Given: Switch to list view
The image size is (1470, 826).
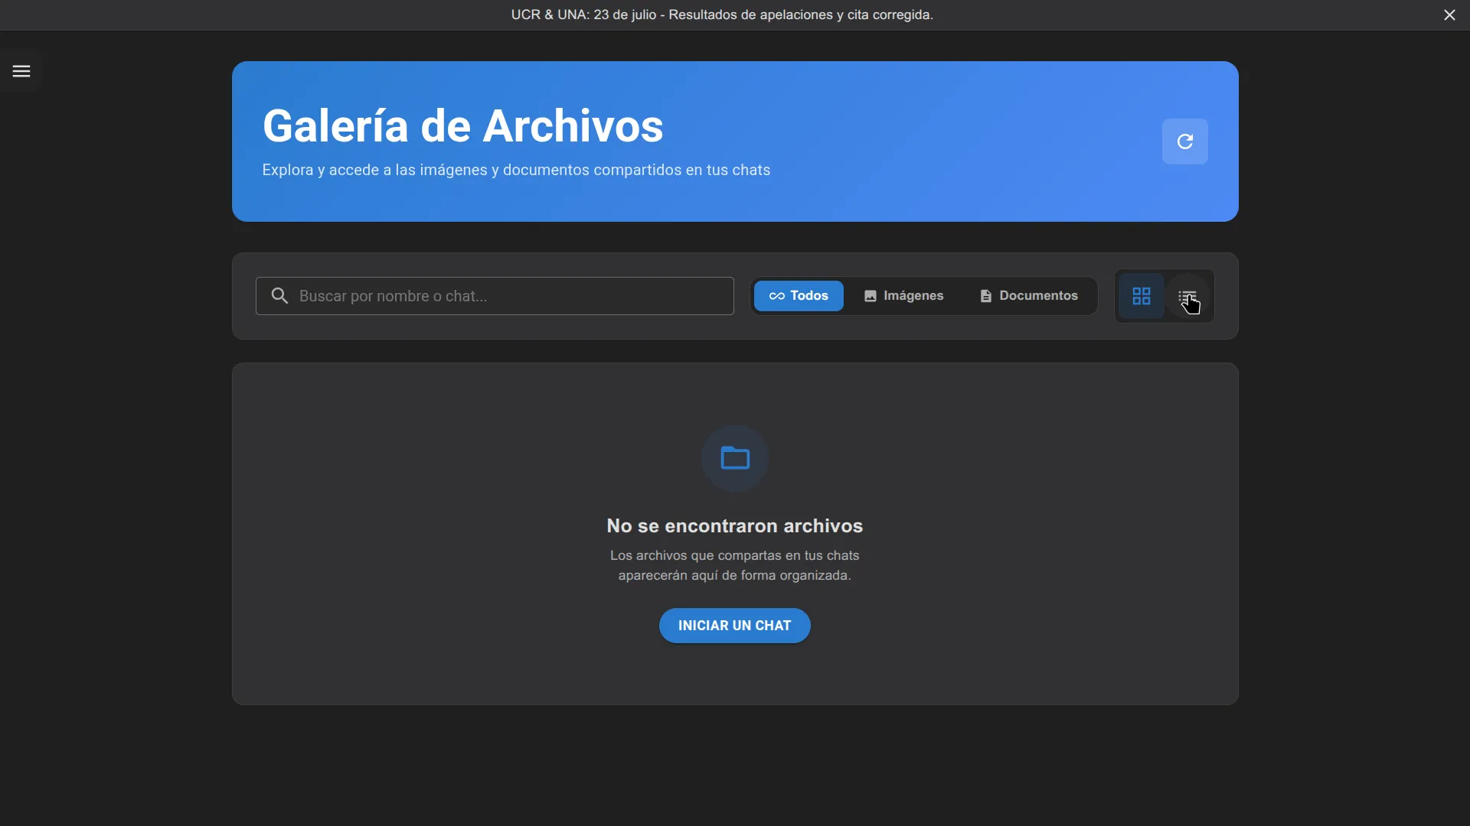Looking at the screenshot, I should (1187, 296).
